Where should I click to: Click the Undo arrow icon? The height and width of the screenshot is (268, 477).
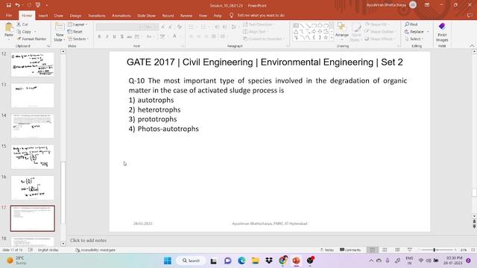(x=17, y=5)
